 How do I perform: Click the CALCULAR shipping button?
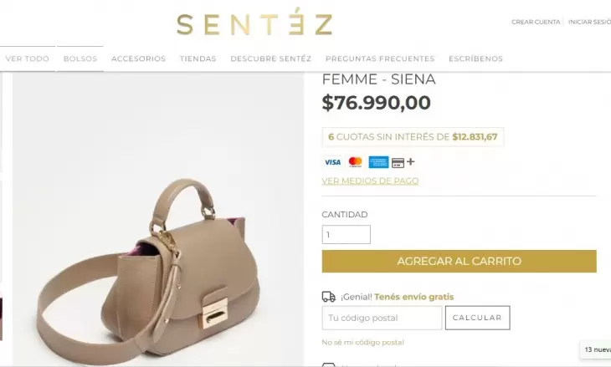pos(477,318)
